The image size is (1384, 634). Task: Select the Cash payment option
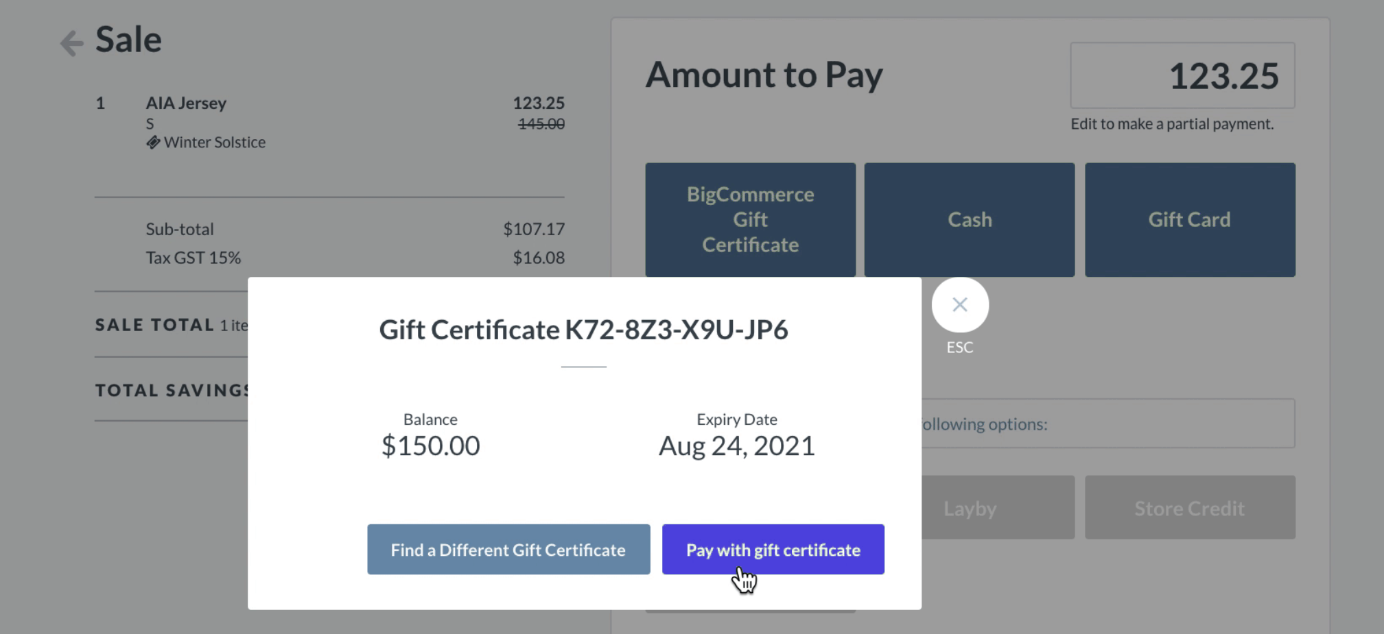[969, 219]
